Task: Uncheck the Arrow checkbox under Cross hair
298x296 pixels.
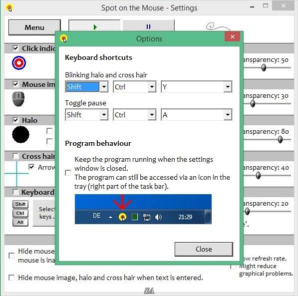Action: point(31,167)
